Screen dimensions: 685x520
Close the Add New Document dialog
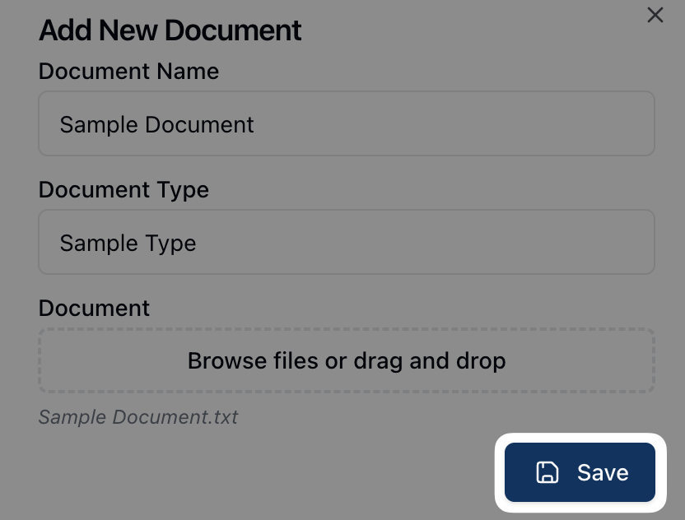(x=655, y=15)
